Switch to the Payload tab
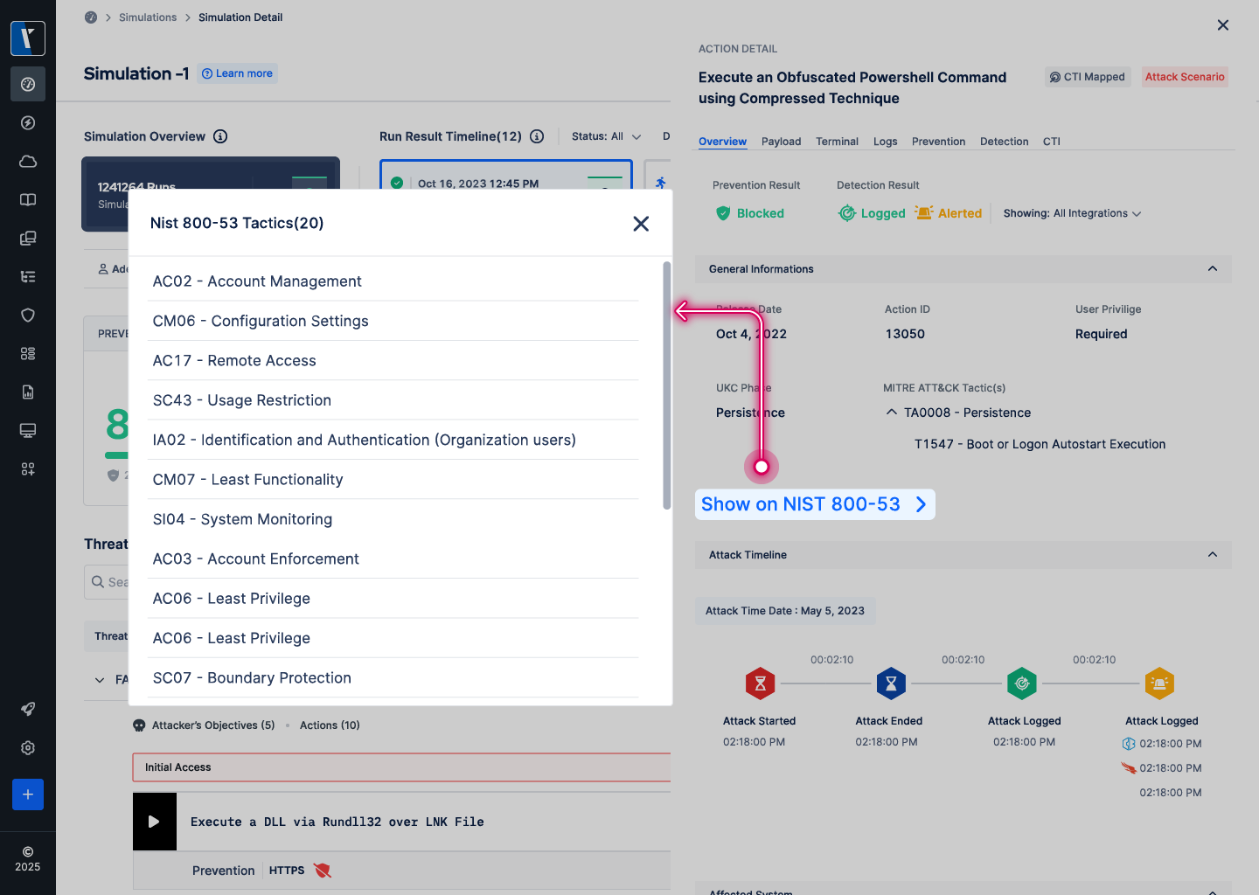1259x895 pixels. pos(781,142)
